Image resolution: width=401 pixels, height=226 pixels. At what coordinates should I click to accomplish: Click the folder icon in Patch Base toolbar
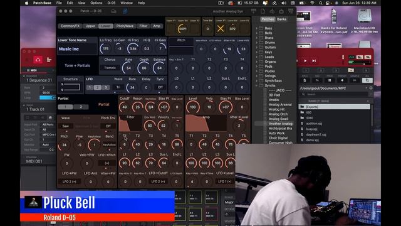113,11
